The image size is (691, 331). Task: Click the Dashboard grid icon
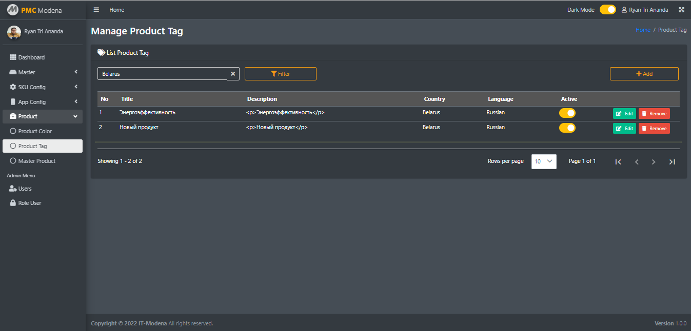click(13, 57)
